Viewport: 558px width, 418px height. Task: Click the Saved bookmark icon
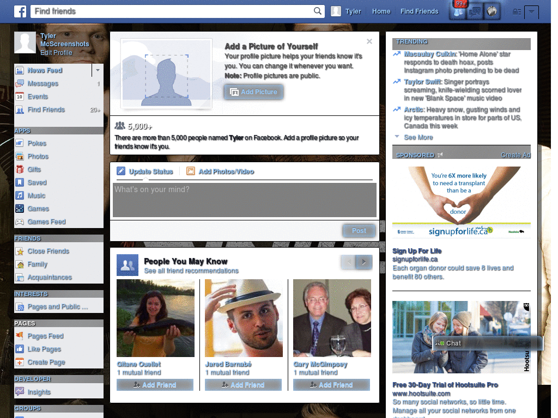(20, 183)
